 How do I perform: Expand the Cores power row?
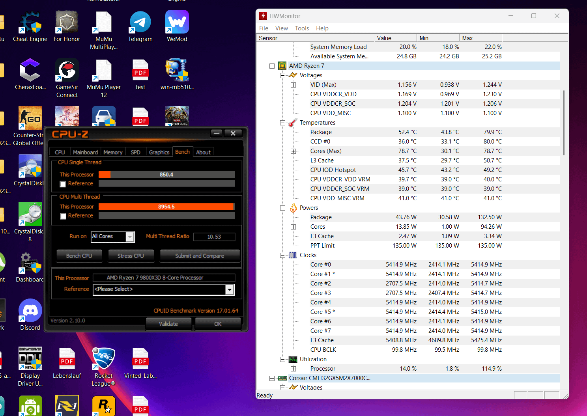coord(293,227)
